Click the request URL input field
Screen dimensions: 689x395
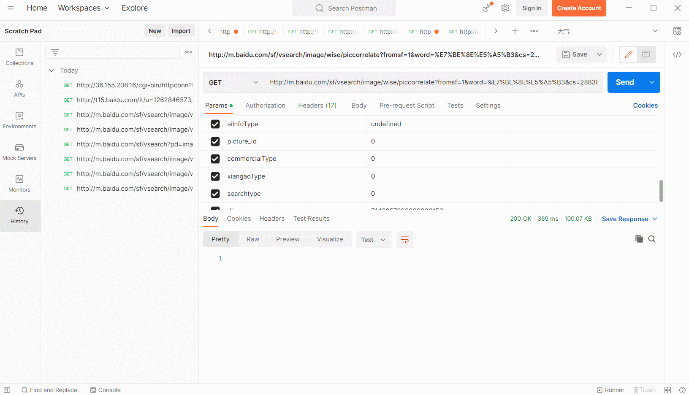(433, 82)
